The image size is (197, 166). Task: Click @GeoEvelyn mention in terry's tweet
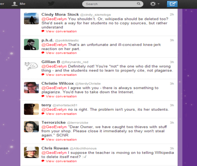(x=54, y=109)
